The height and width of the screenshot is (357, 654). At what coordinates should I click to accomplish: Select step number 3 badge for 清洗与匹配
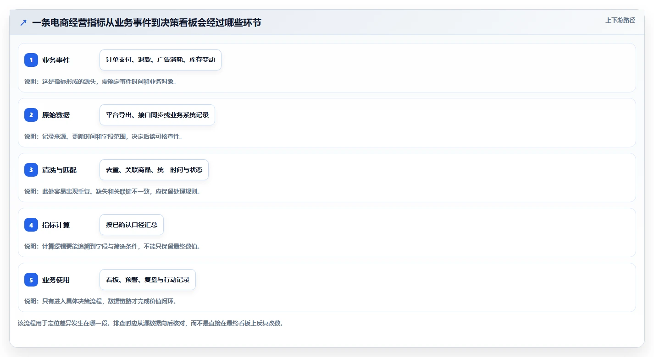pos(31,170)
